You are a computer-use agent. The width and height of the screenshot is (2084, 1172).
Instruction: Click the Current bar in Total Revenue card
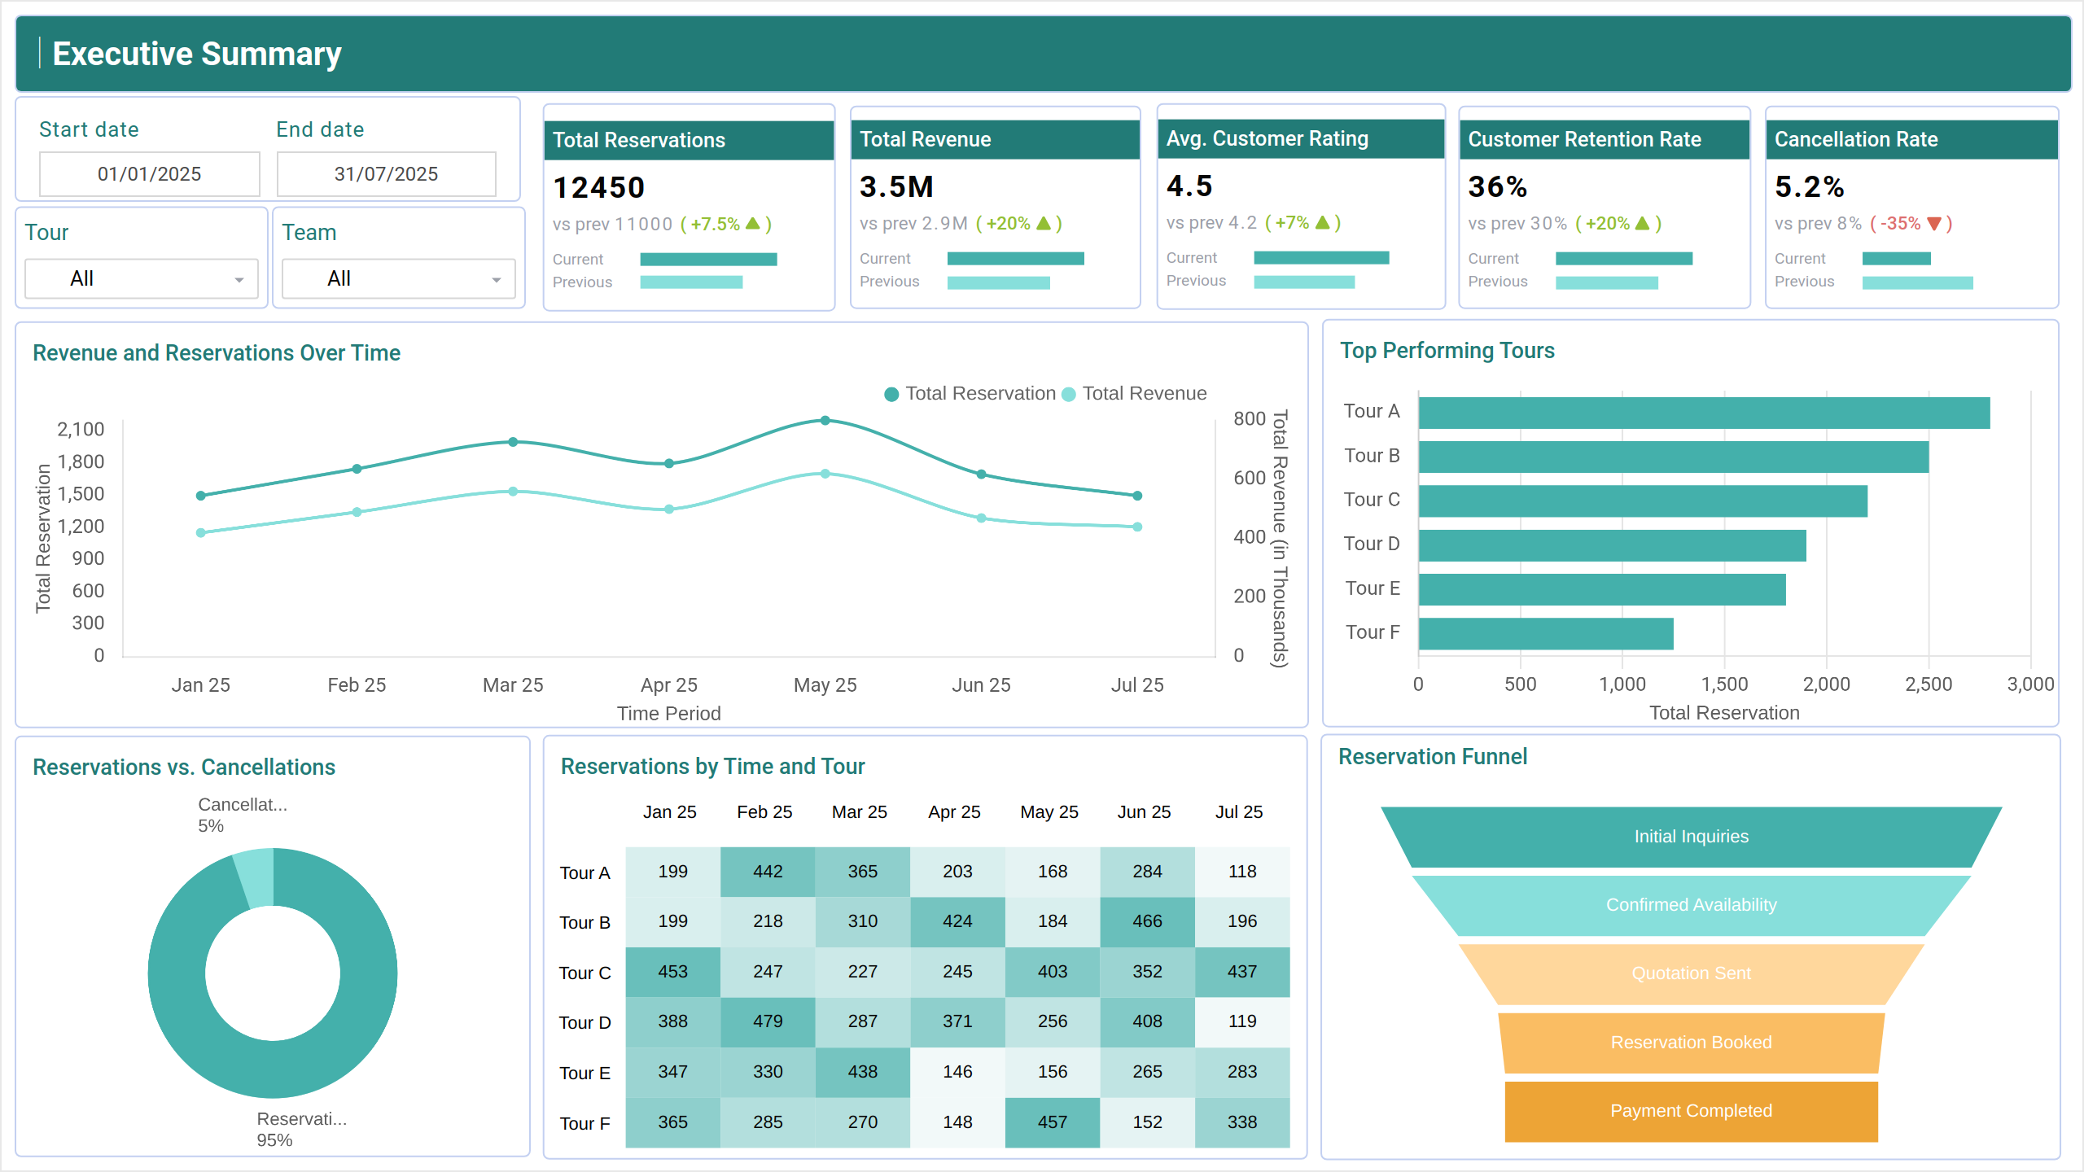(x=1015, y=258)
